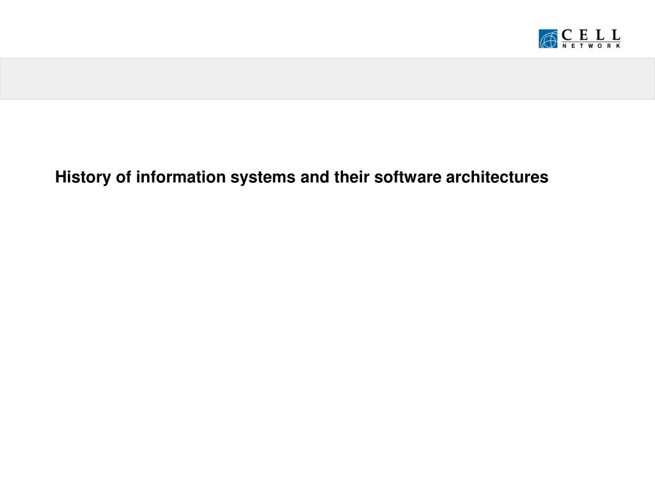This screenshot has width=655, height=491.
Task: Click the word systems in the title
Action: tap(263, 178)
